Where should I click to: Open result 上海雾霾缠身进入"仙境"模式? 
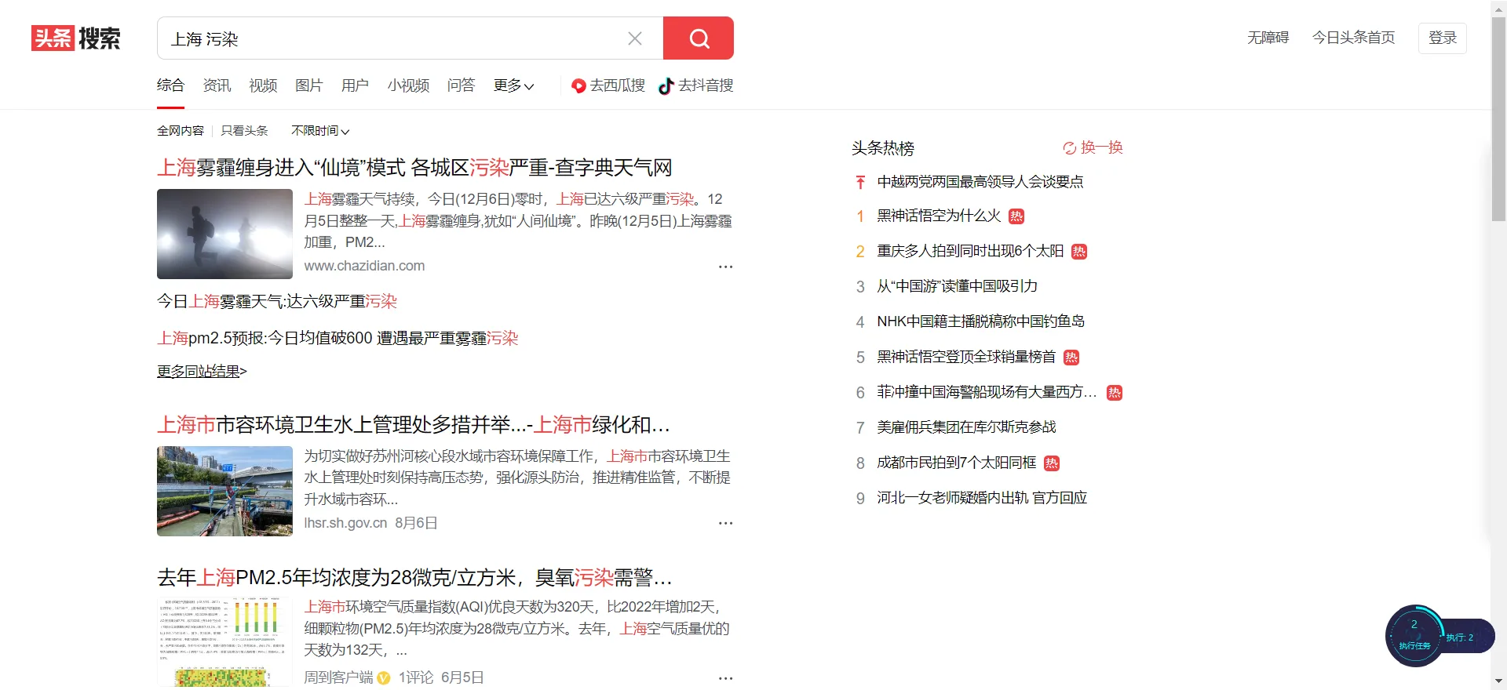click(414, 167)
